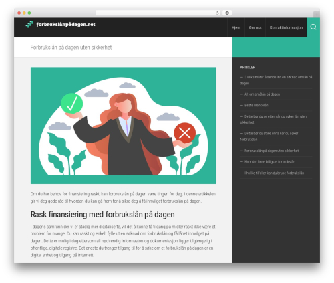Reload page using browser refresh icon
Image resolution: width=334 pixels, height=283 pixels.
217,13
